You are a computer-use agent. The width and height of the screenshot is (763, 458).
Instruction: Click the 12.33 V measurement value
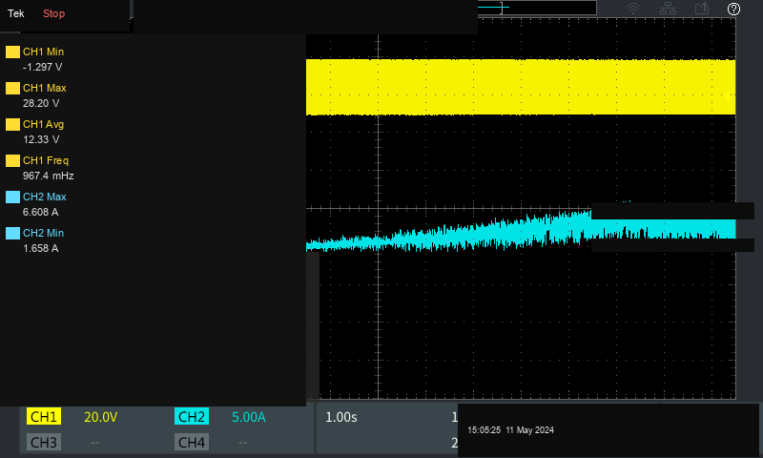(x=41, y=139)
